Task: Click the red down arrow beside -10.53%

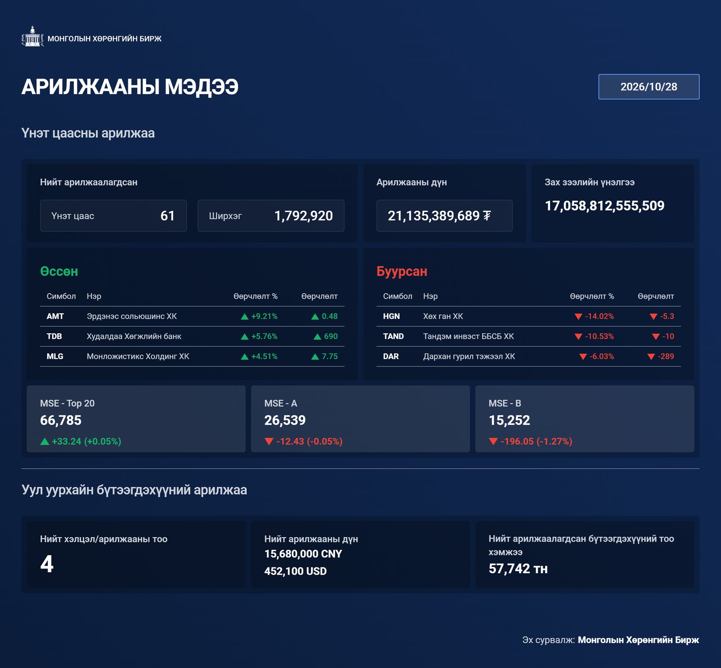Action: point(578,336)
